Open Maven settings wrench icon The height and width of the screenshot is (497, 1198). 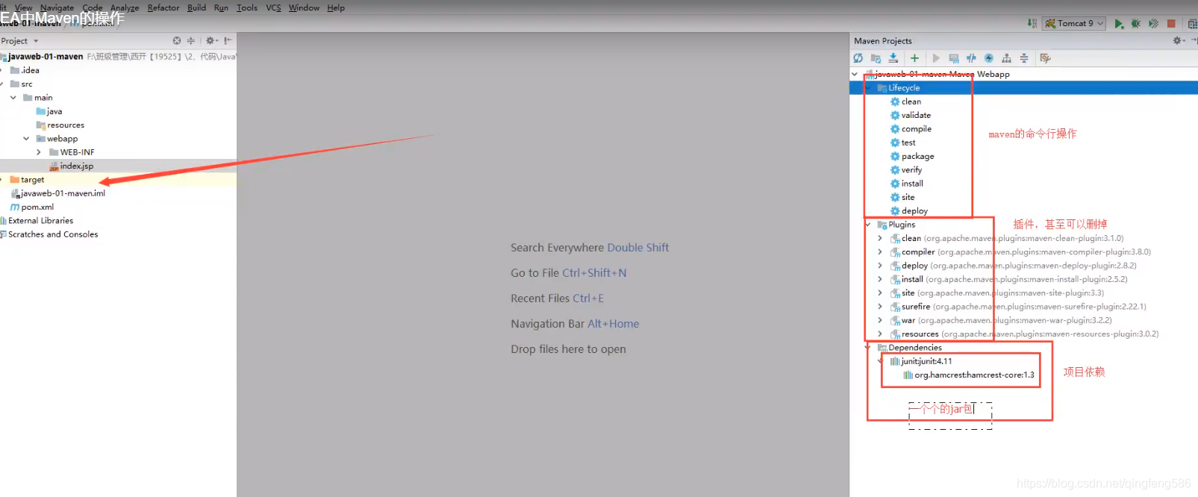[1045, 58]
